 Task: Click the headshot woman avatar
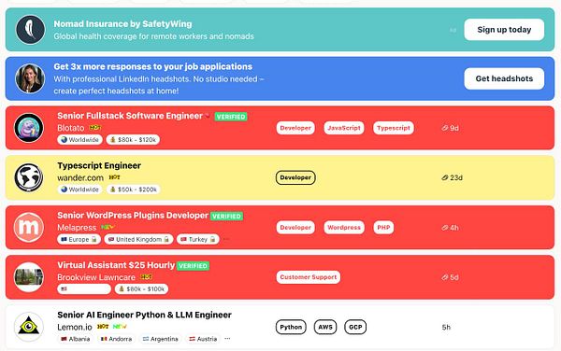pyautogui.click(x=30, y=78)
